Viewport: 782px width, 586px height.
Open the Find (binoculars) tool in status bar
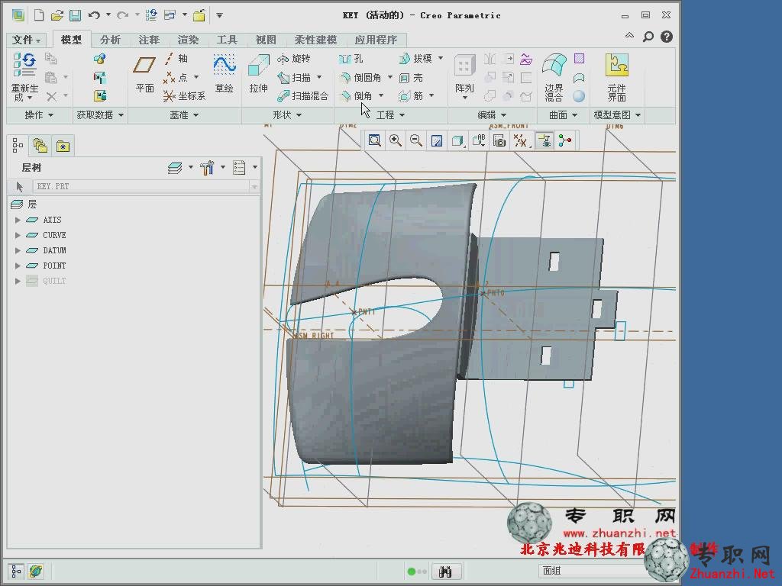pyautogui.click(x=445, y=572)
